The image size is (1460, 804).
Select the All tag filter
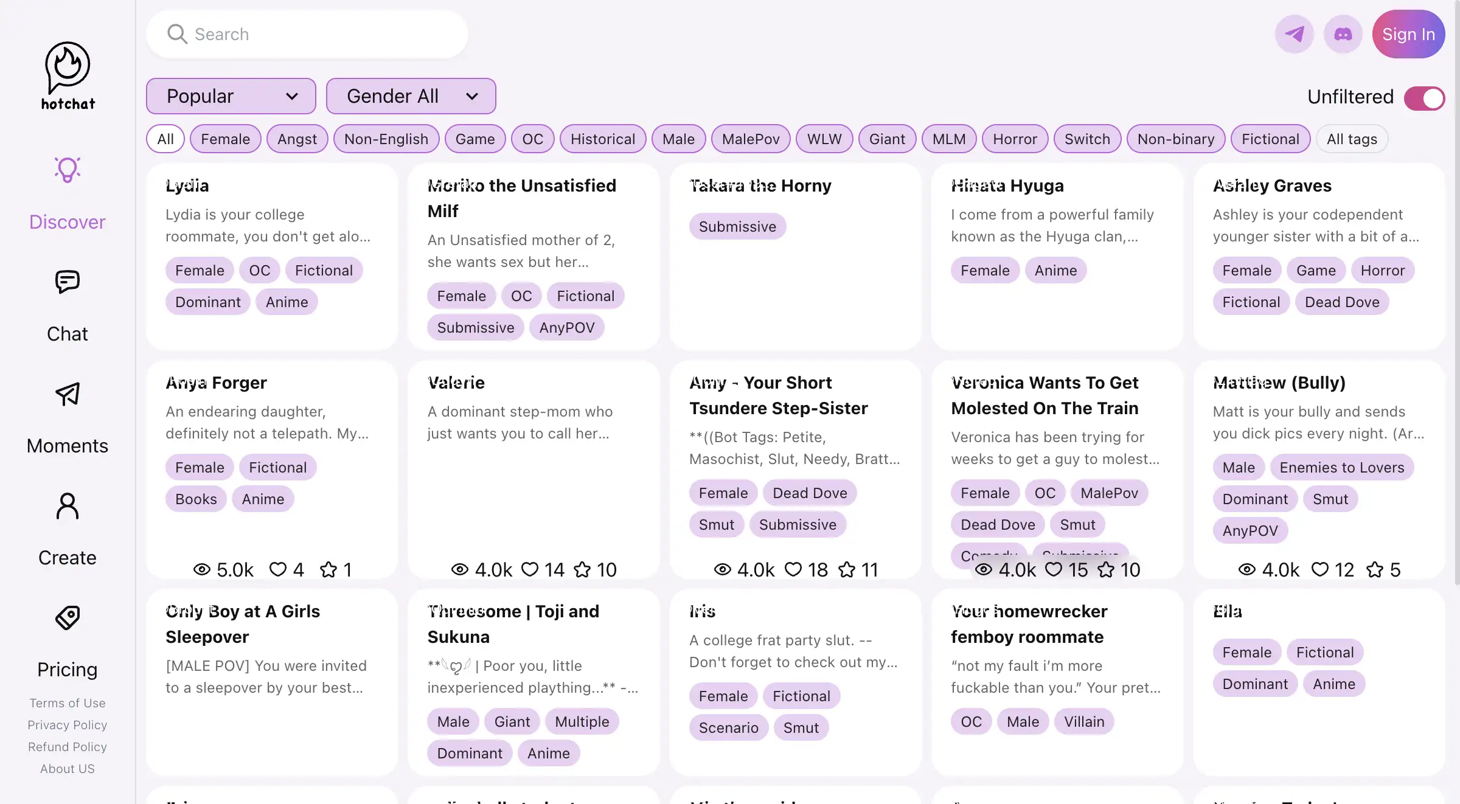tap(165, 139)
